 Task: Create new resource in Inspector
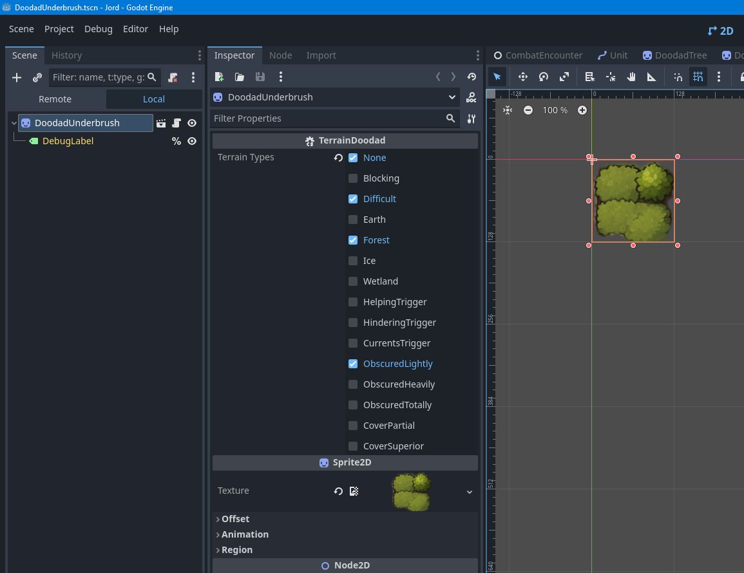point(219,77)
